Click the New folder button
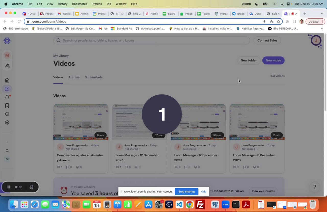The image size is (327, 212). point(249,60)
